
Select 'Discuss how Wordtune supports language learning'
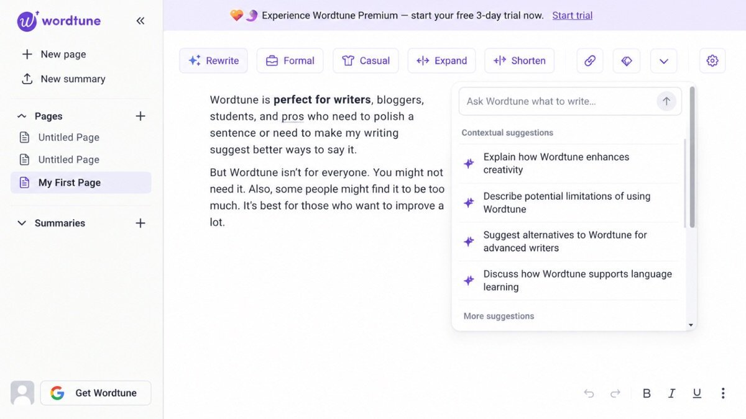point(569,281)
